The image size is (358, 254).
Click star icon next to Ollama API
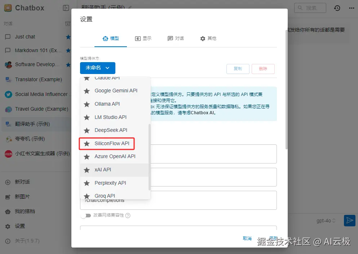pyautogui.click(x=87, y=104)
